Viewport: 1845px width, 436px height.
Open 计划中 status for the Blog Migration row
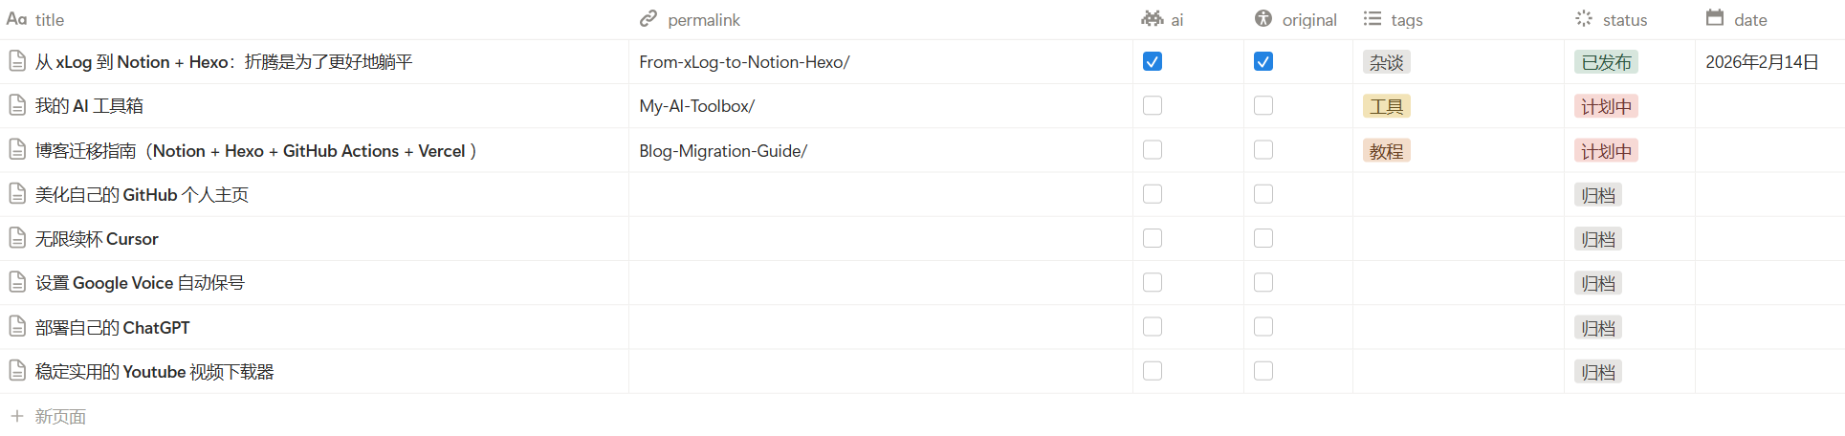pyautogui.click(x=1606, y=151)
